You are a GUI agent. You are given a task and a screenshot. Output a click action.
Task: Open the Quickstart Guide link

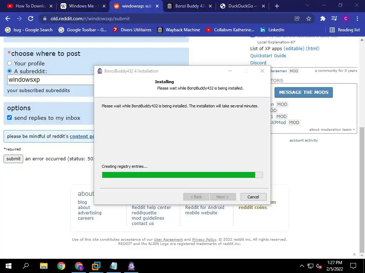tap(268, 55)
